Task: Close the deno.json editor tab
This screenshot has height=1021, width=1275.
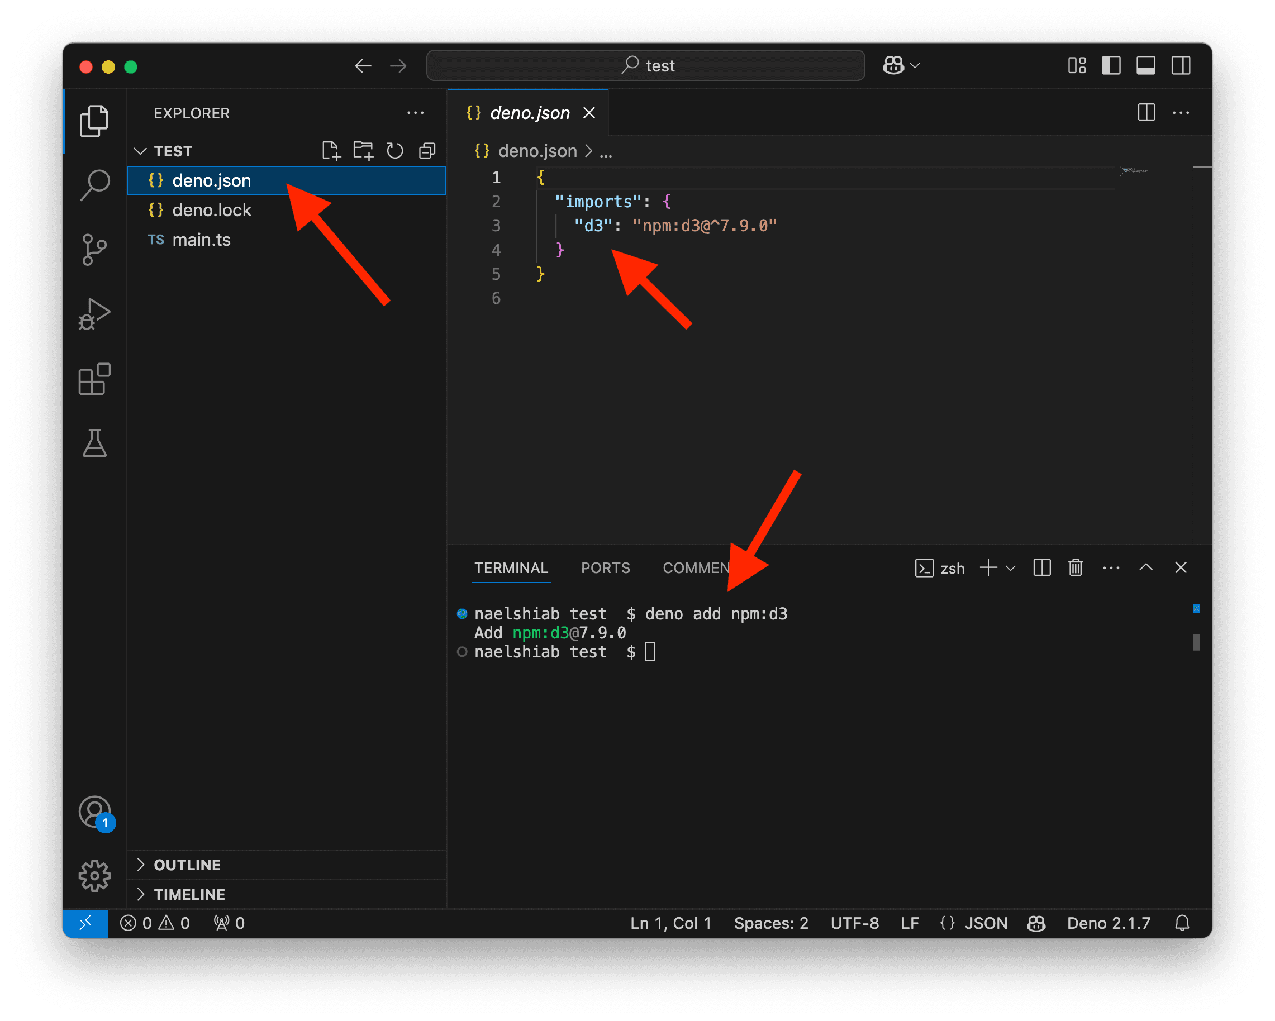Action: pyautogui.click(x=589, y=113)
